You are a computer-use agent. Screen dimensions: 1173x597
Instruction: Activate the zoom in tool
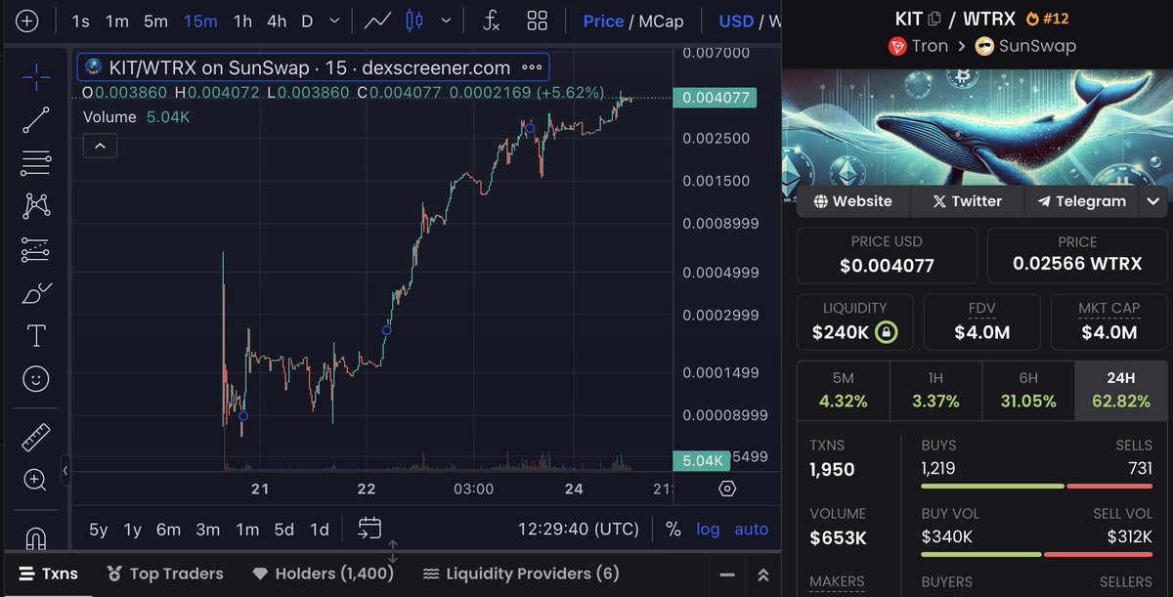pyautogui.click(x=36, y=480)
